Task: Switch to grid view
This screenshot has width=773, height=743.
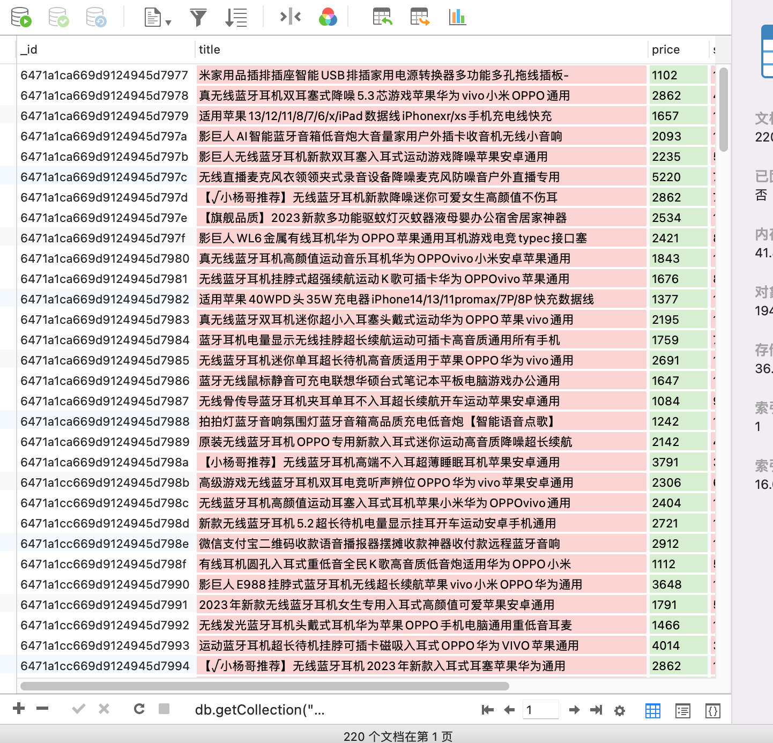Action: 653,711
